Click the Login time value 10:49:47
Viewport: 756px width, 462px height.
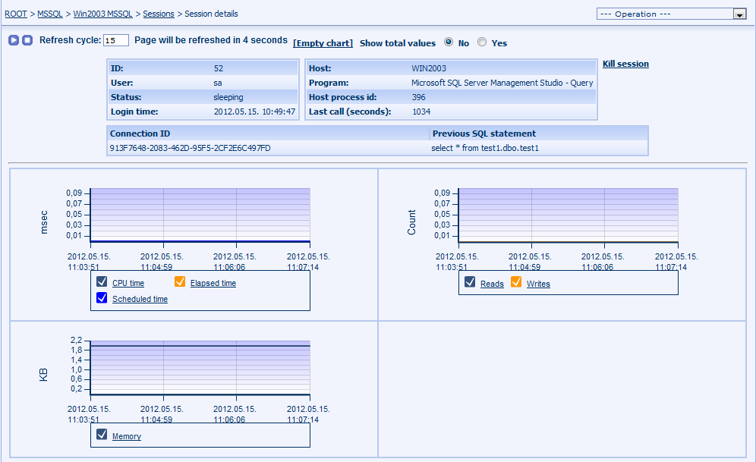click(254, 112)
